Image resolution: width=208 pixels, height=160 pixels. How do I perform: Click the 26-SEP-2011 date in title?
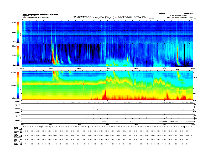coord(125,17)
